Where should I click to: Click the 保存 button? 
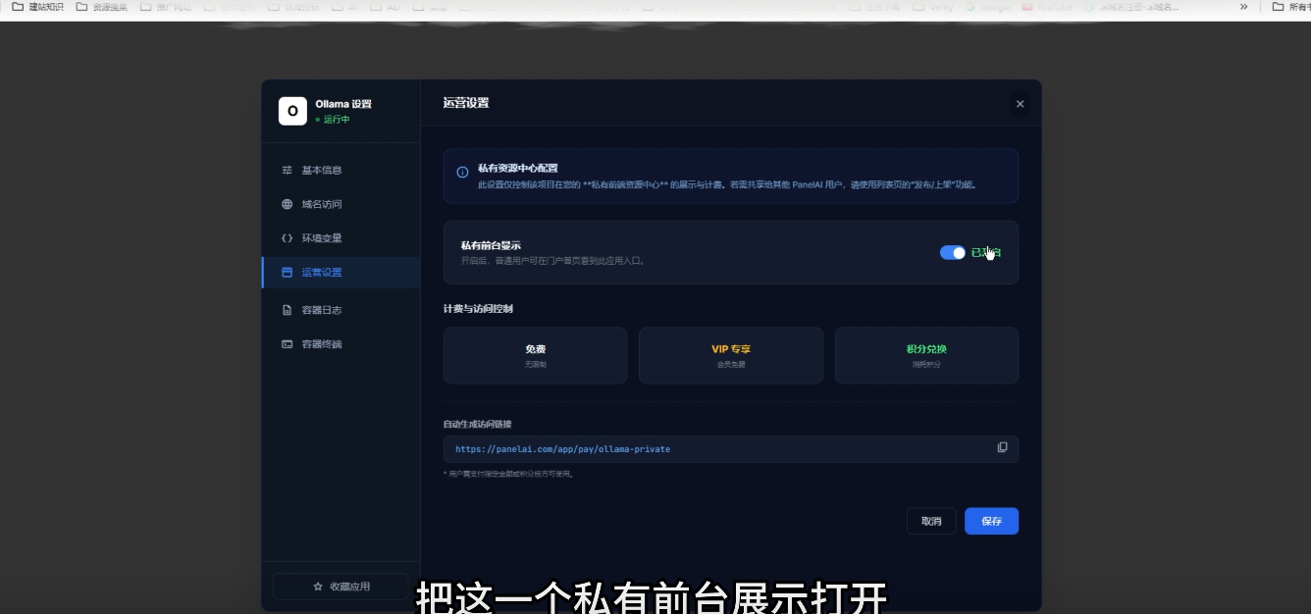pyautogui.click(x=991, y=521)
